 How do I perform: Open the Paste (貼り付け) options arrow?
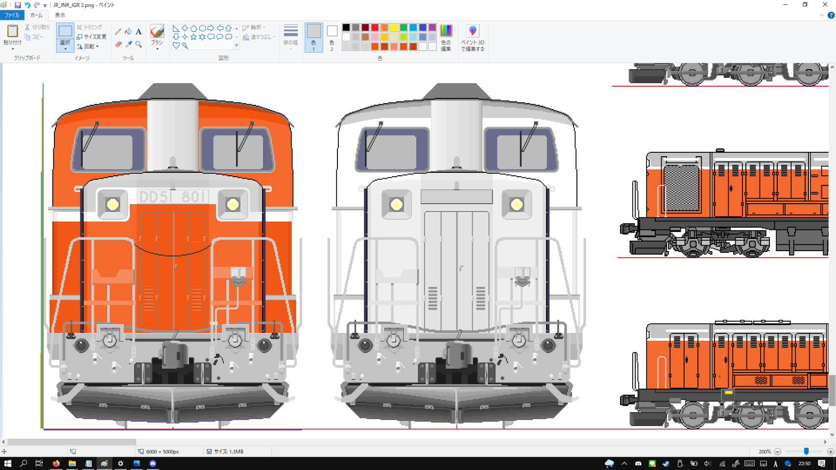(12, 49)
